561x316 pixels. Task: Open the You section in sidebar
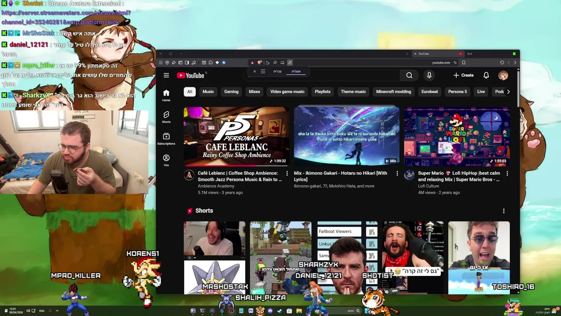166,160
